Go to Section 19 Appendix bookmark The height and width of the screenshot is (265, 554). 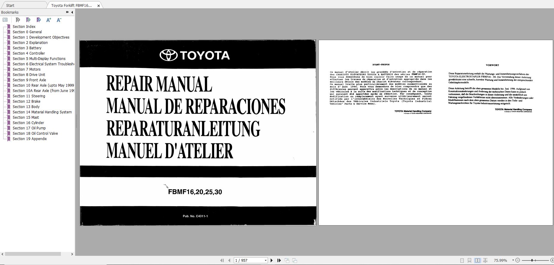(30, 139)
